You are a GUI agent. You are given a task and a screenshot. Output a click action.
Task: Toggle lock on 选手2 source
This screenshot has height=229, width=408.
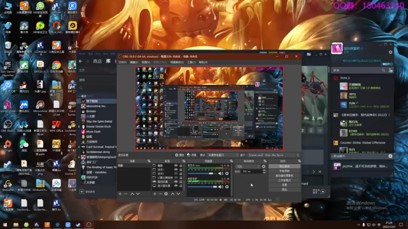181,174
